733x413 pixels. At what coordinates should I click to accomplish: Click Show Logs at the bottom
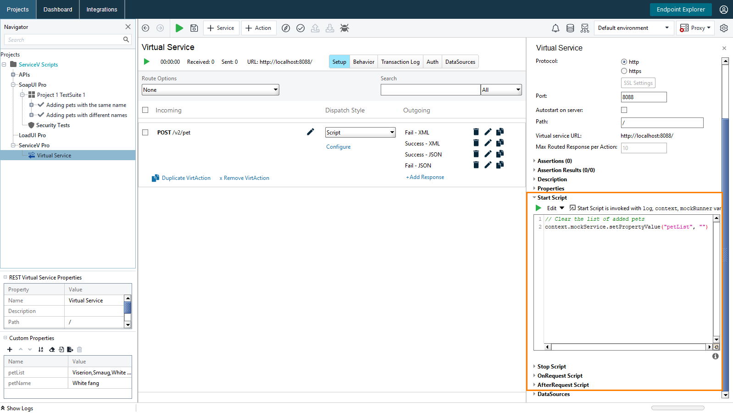point(17,408)
